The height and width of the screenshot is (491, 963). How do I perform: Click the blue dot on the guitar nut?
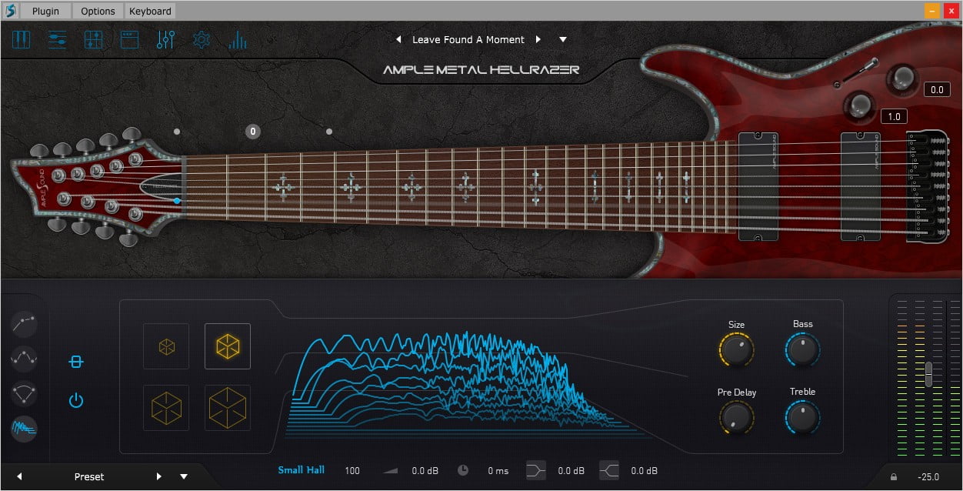pos(177,201)
